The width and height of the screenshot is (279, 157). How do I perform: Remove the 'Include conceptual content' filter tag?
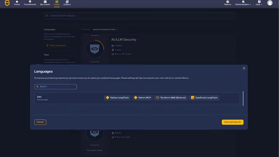coord(117,29)
